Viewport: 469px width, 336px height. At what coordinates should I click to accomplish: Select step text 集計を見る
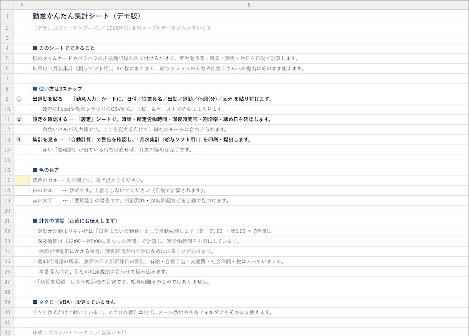[x=249, y=140]
